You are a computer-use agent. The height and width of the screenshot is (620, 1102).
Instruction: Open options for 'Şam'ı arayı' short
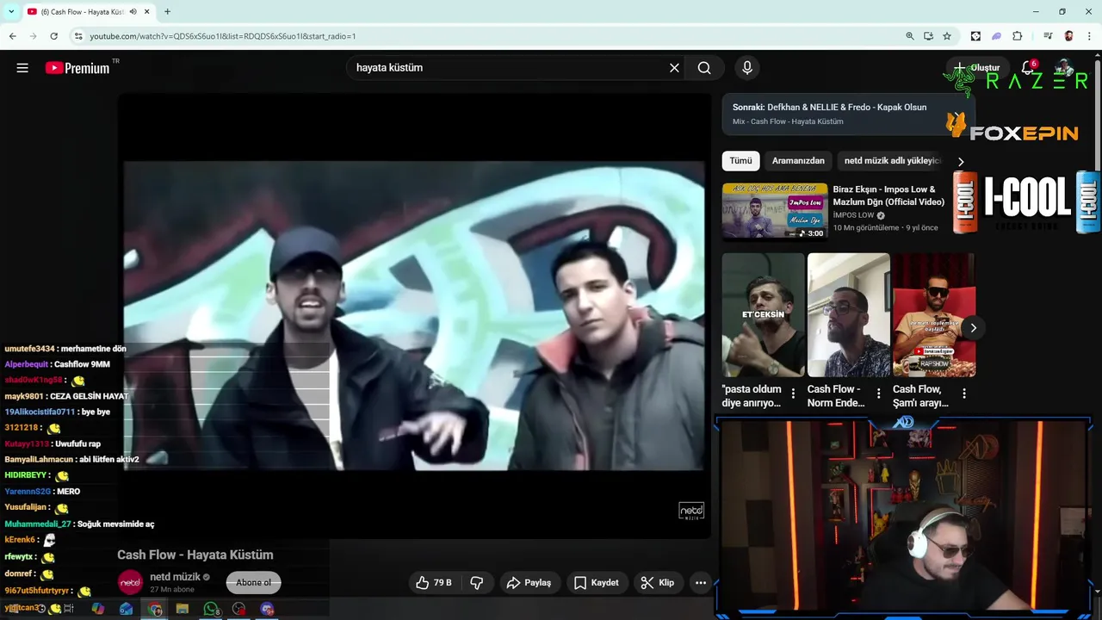pos(963,394)
